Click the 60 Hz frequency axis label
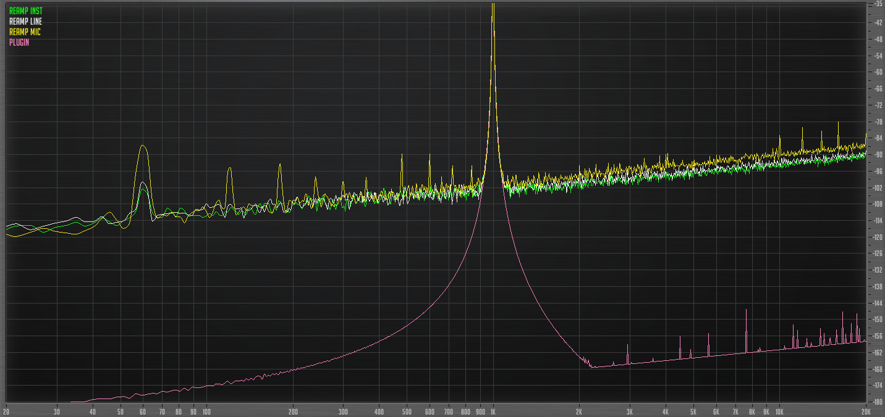 pos(143,411)
